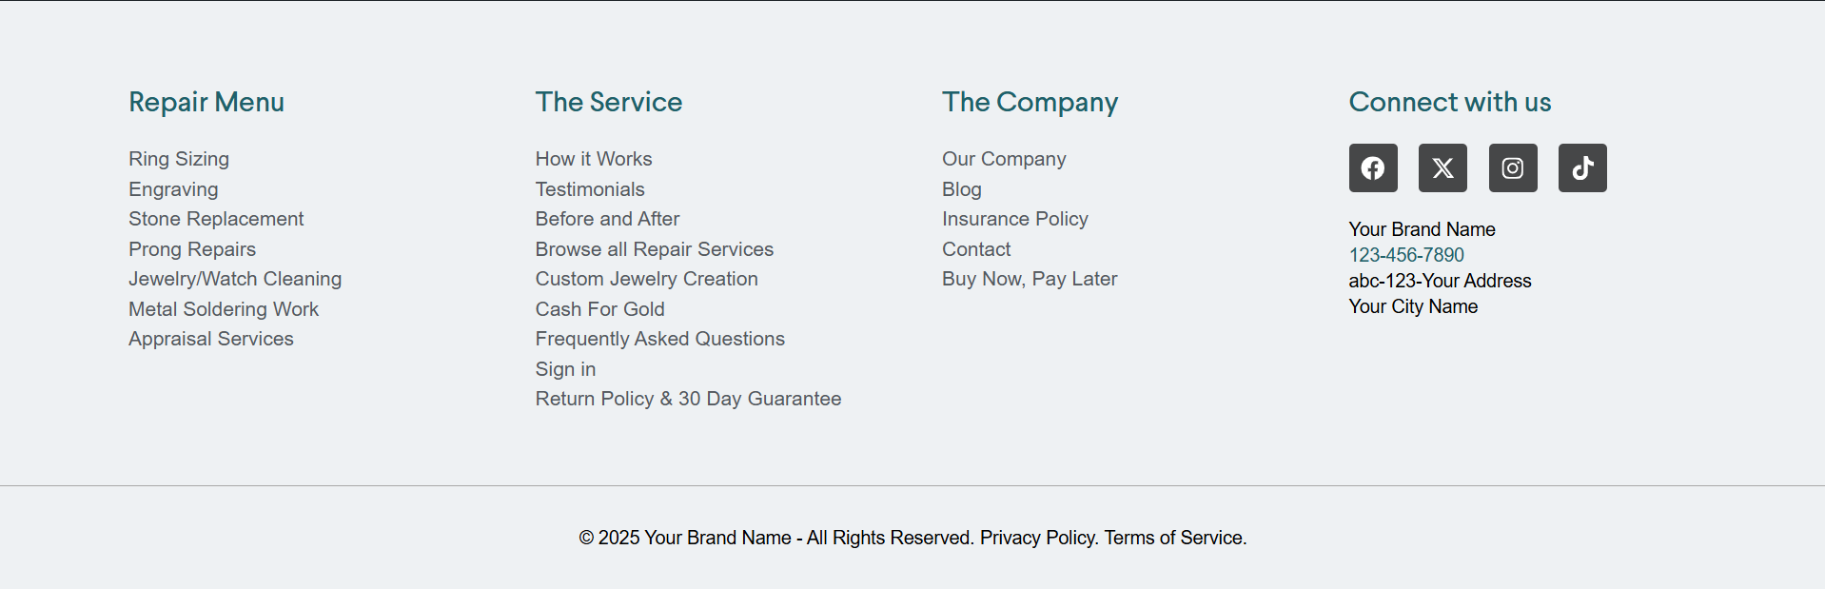The width and height of the screenshot is (1825, 589).
Task: Open the Privacy Policy link
Action: pyautogui.click(x=1038, y=538)
